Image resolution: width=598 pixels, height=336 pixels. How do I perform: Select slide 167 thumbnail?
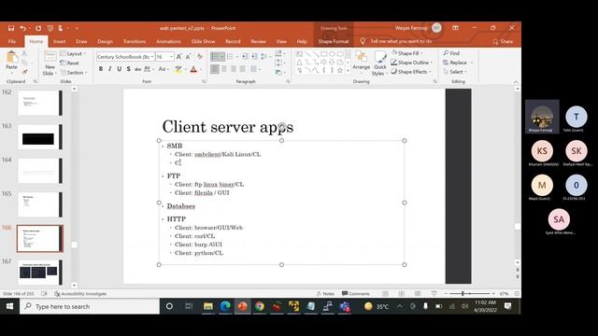coord(39,272)
